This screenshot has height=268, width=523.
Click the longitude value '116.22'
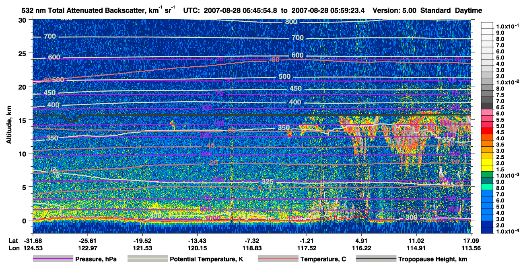pyautogui.click(x=361, y=248)
